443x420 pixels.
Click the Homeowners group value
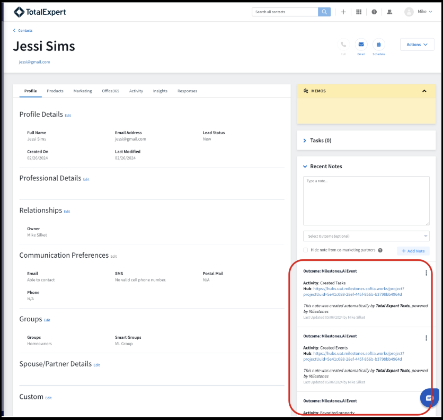(x=40, y=344)
